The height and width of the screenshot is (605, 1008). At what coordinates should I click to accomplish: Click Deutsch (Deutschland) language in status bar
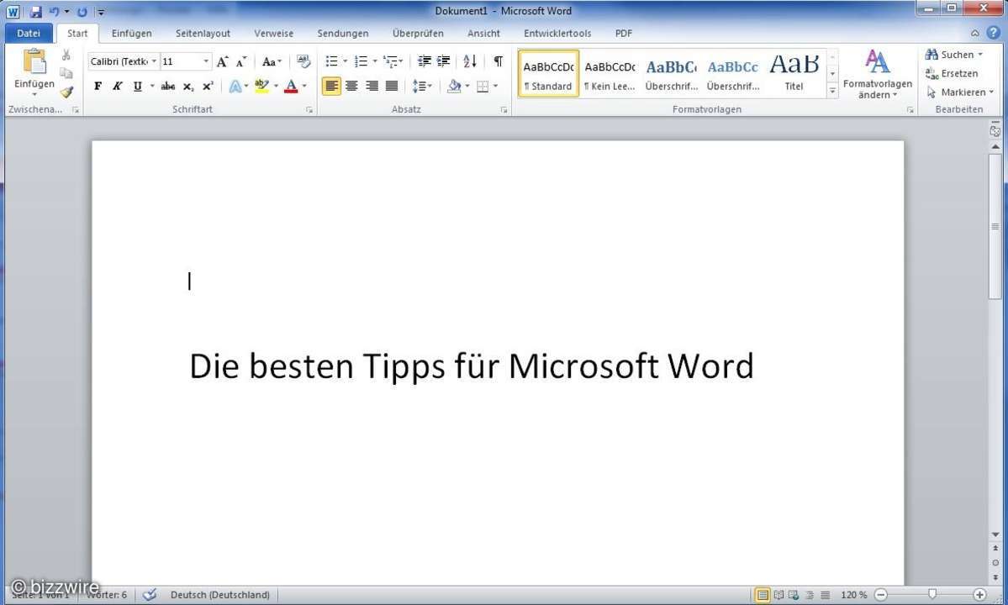220,595
